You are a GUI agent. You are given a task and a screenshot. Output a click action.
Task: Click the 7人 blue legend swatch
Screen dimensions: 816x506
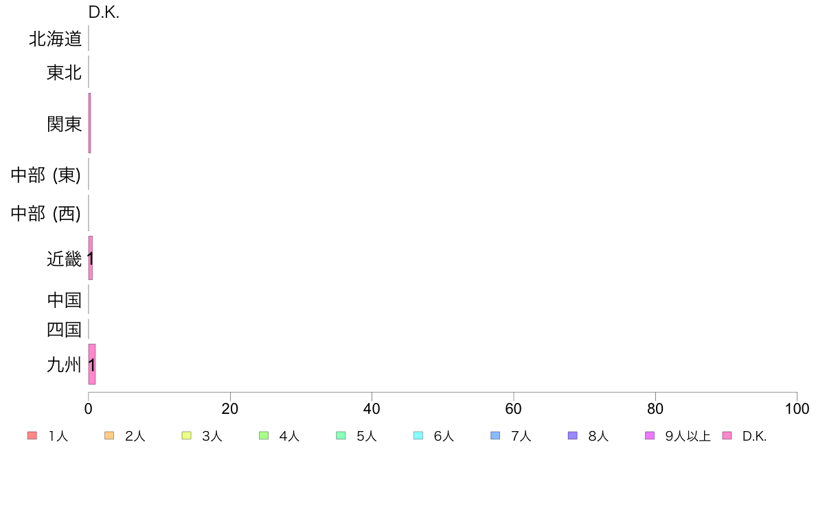(495, 436)
